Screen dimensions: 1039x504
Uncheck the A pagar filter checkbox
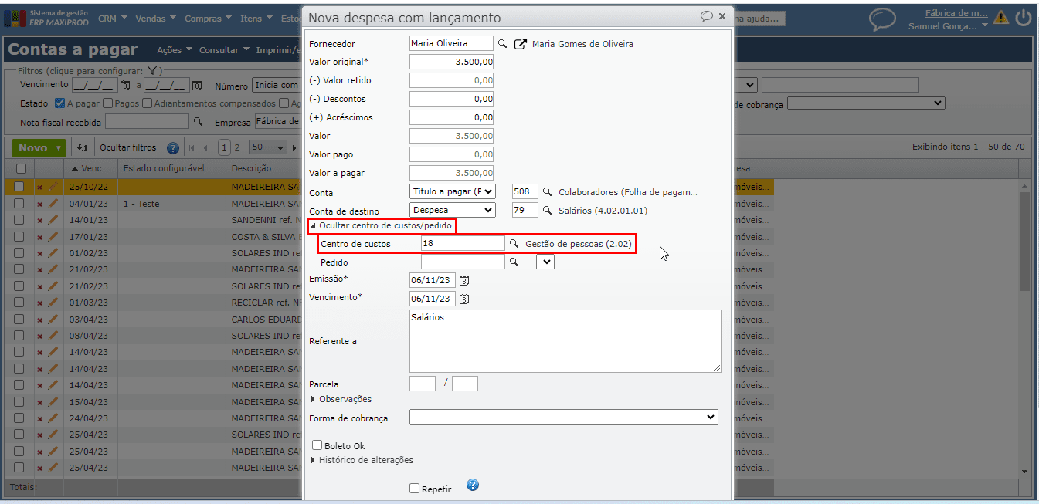(x=60, y=103)
